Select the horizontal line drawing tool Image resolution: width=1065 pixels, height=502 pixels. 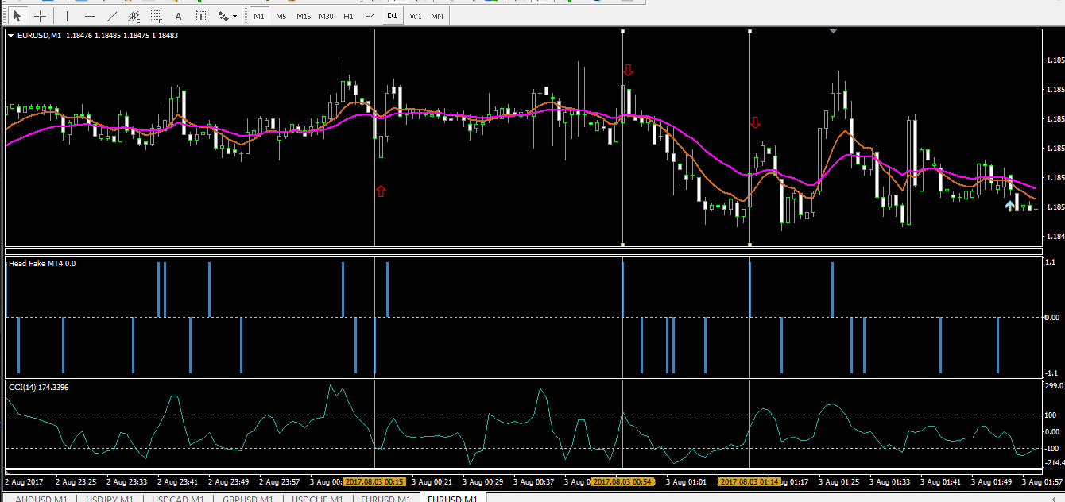click(x=89, y=16)
